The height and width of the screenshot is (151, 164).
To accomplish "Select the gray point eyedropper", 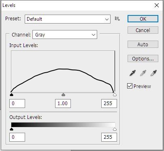I will click(x=143, y=73).
